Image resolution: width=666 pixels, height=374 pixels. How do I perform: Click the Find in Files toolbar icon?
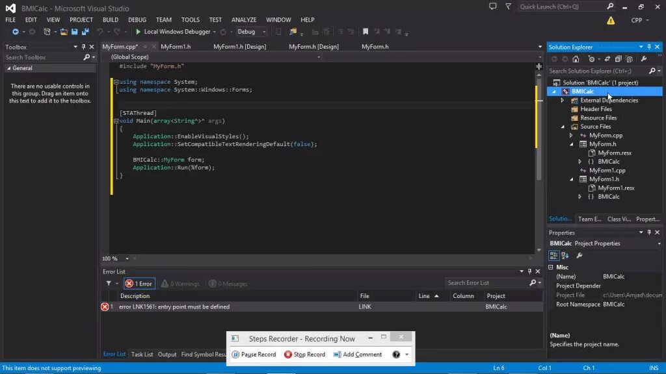click(293, 32)
